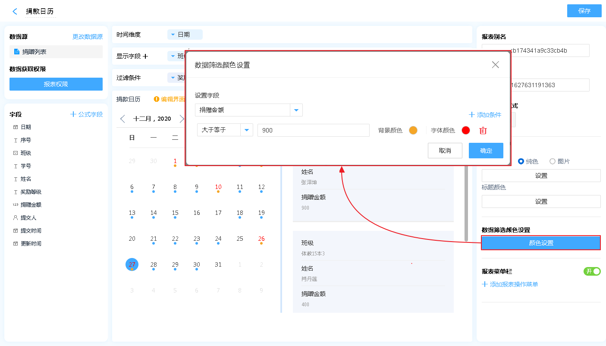This screenshot has height=346, width=606.
Task: Go to next month in calendar
Action: [181, 119]
